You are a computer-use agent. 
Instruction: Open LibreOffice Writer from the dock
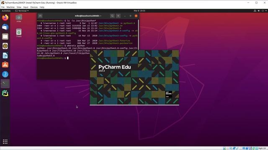(5, 55)
